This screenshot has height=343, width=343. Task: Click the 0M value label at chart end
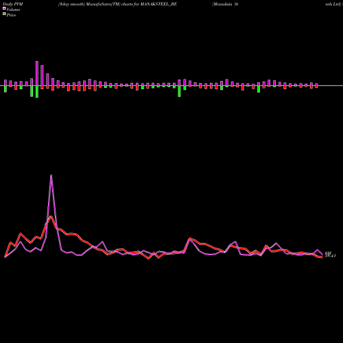pyautogui.click(x=328, y=253)
